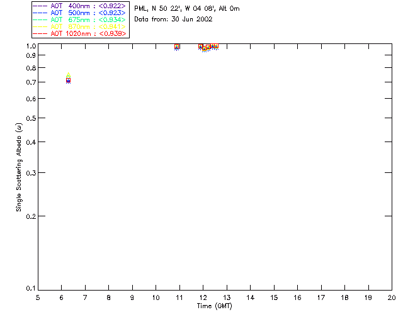Screen dimensions: 403x322
Task: Click the 'Data from: 30 Jun 2002' text
Action: (173, 19)
